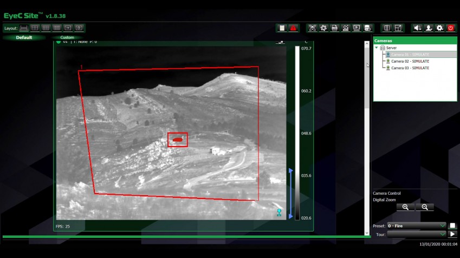
Task: Switch to the Custom layout tab
Action: (x=67, y=38)
